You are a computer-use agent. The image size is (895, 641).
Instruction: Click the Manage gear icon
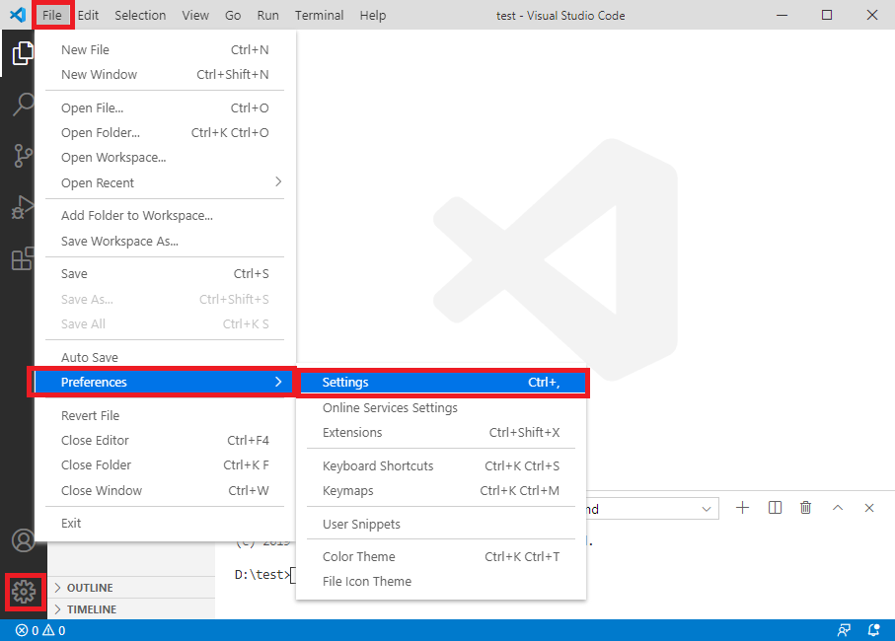click(x=24, y=592)
